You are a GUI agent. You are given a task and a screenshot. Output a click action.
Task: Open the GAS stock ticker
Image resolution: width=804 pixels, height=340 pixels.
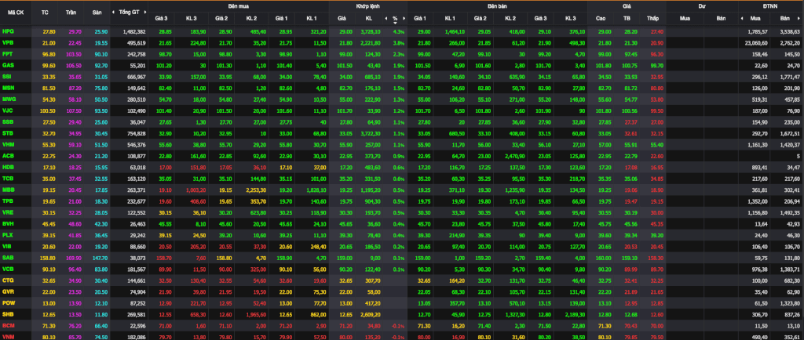pos(8,65)
